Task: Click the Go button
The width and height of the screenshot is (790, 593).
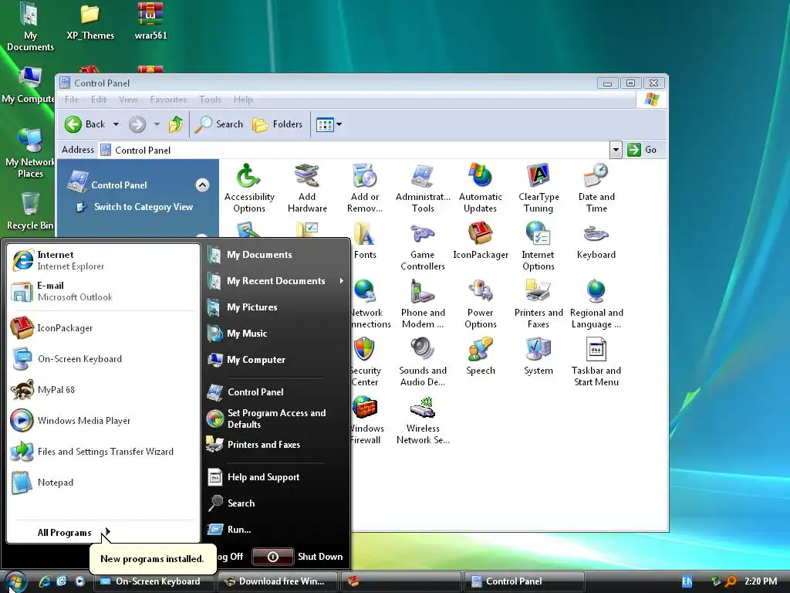Action: click(x=642, y=150)
